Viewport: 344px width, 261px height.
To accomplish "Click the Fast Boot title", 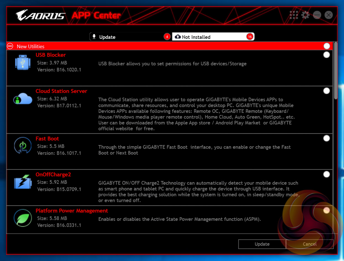I will pos(47,139).
